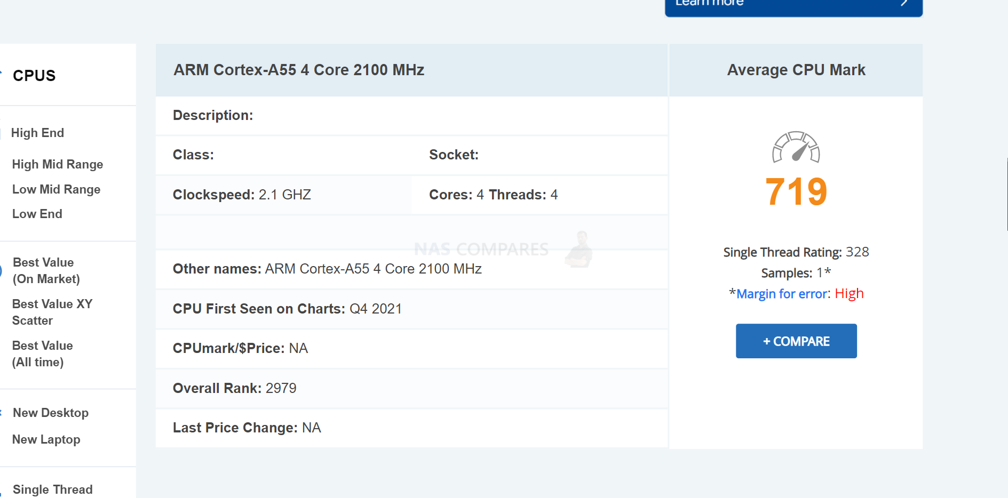
Task: Go to New Desktop CPUs
Action: tap(51, 413)
